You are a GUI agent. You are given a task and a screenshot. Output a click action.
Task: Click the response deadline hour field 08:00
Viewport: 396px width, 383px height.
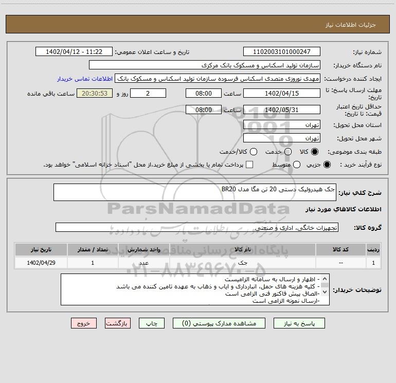pyautogui.click(x=204, y=93)
